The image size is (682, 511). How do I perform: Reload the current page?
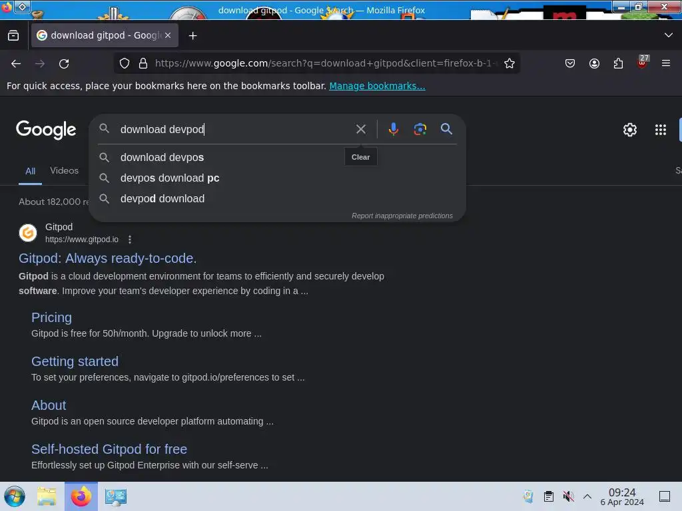[x=64, y=63]
